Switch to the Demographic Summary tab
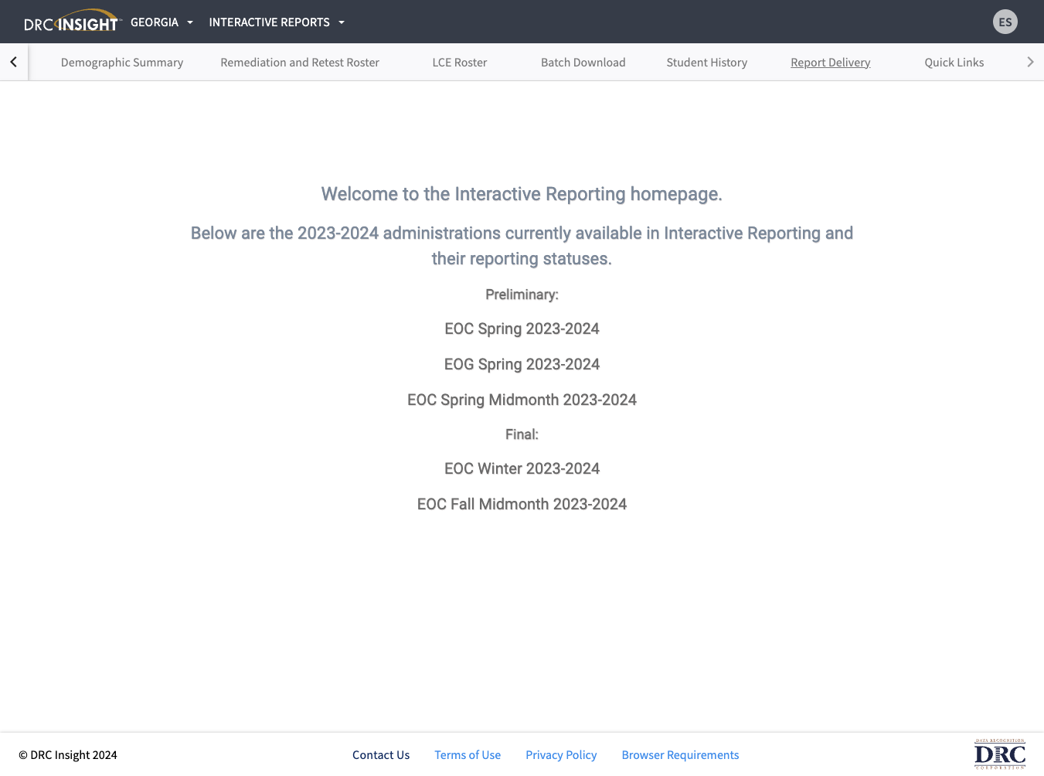Screen dimensions: 1044x776 coord(122,63)
